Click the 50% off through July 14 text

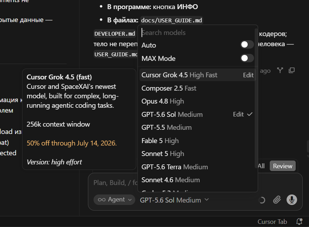point(71,143)
